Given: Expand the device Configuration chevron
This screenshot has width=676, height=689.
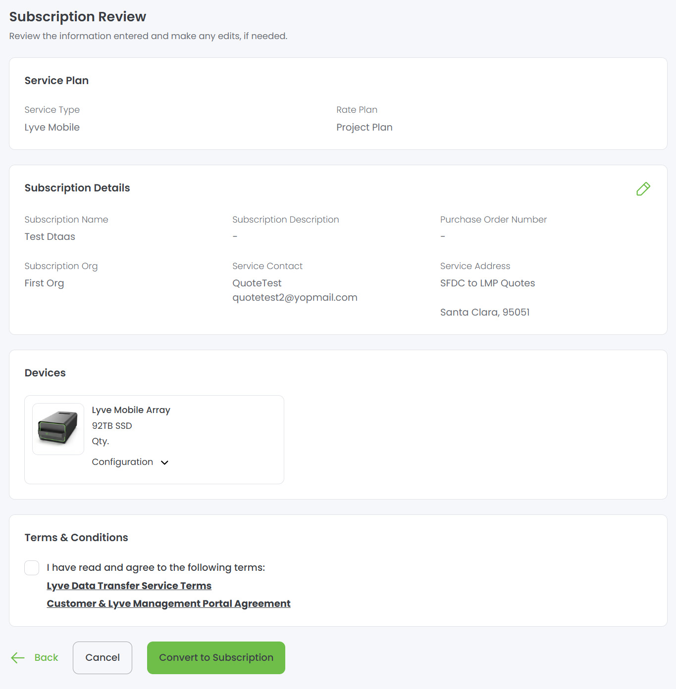Looking at the screenshot, I should click(x=165, y=462).
